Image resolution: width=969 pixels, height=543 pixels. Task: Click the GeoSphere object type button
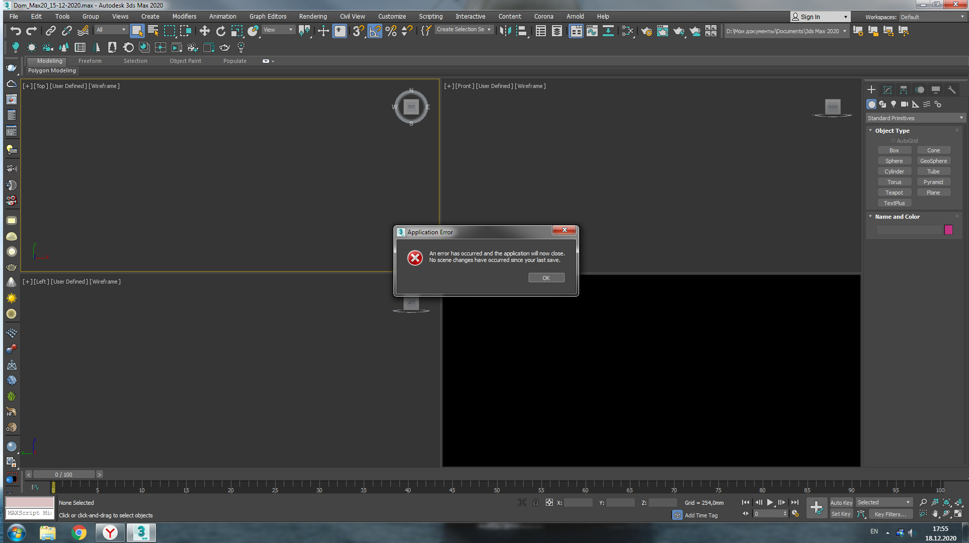[933, 161]
